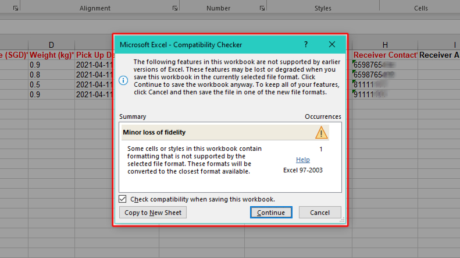Screen dimensions: 460x258
Task: Select the receiver contact cell starting 8111
Action: click(x=385, y=84)
